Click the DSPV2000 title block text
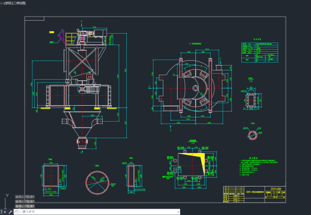This screenshot has height=215, width=311. coord(276,189)
